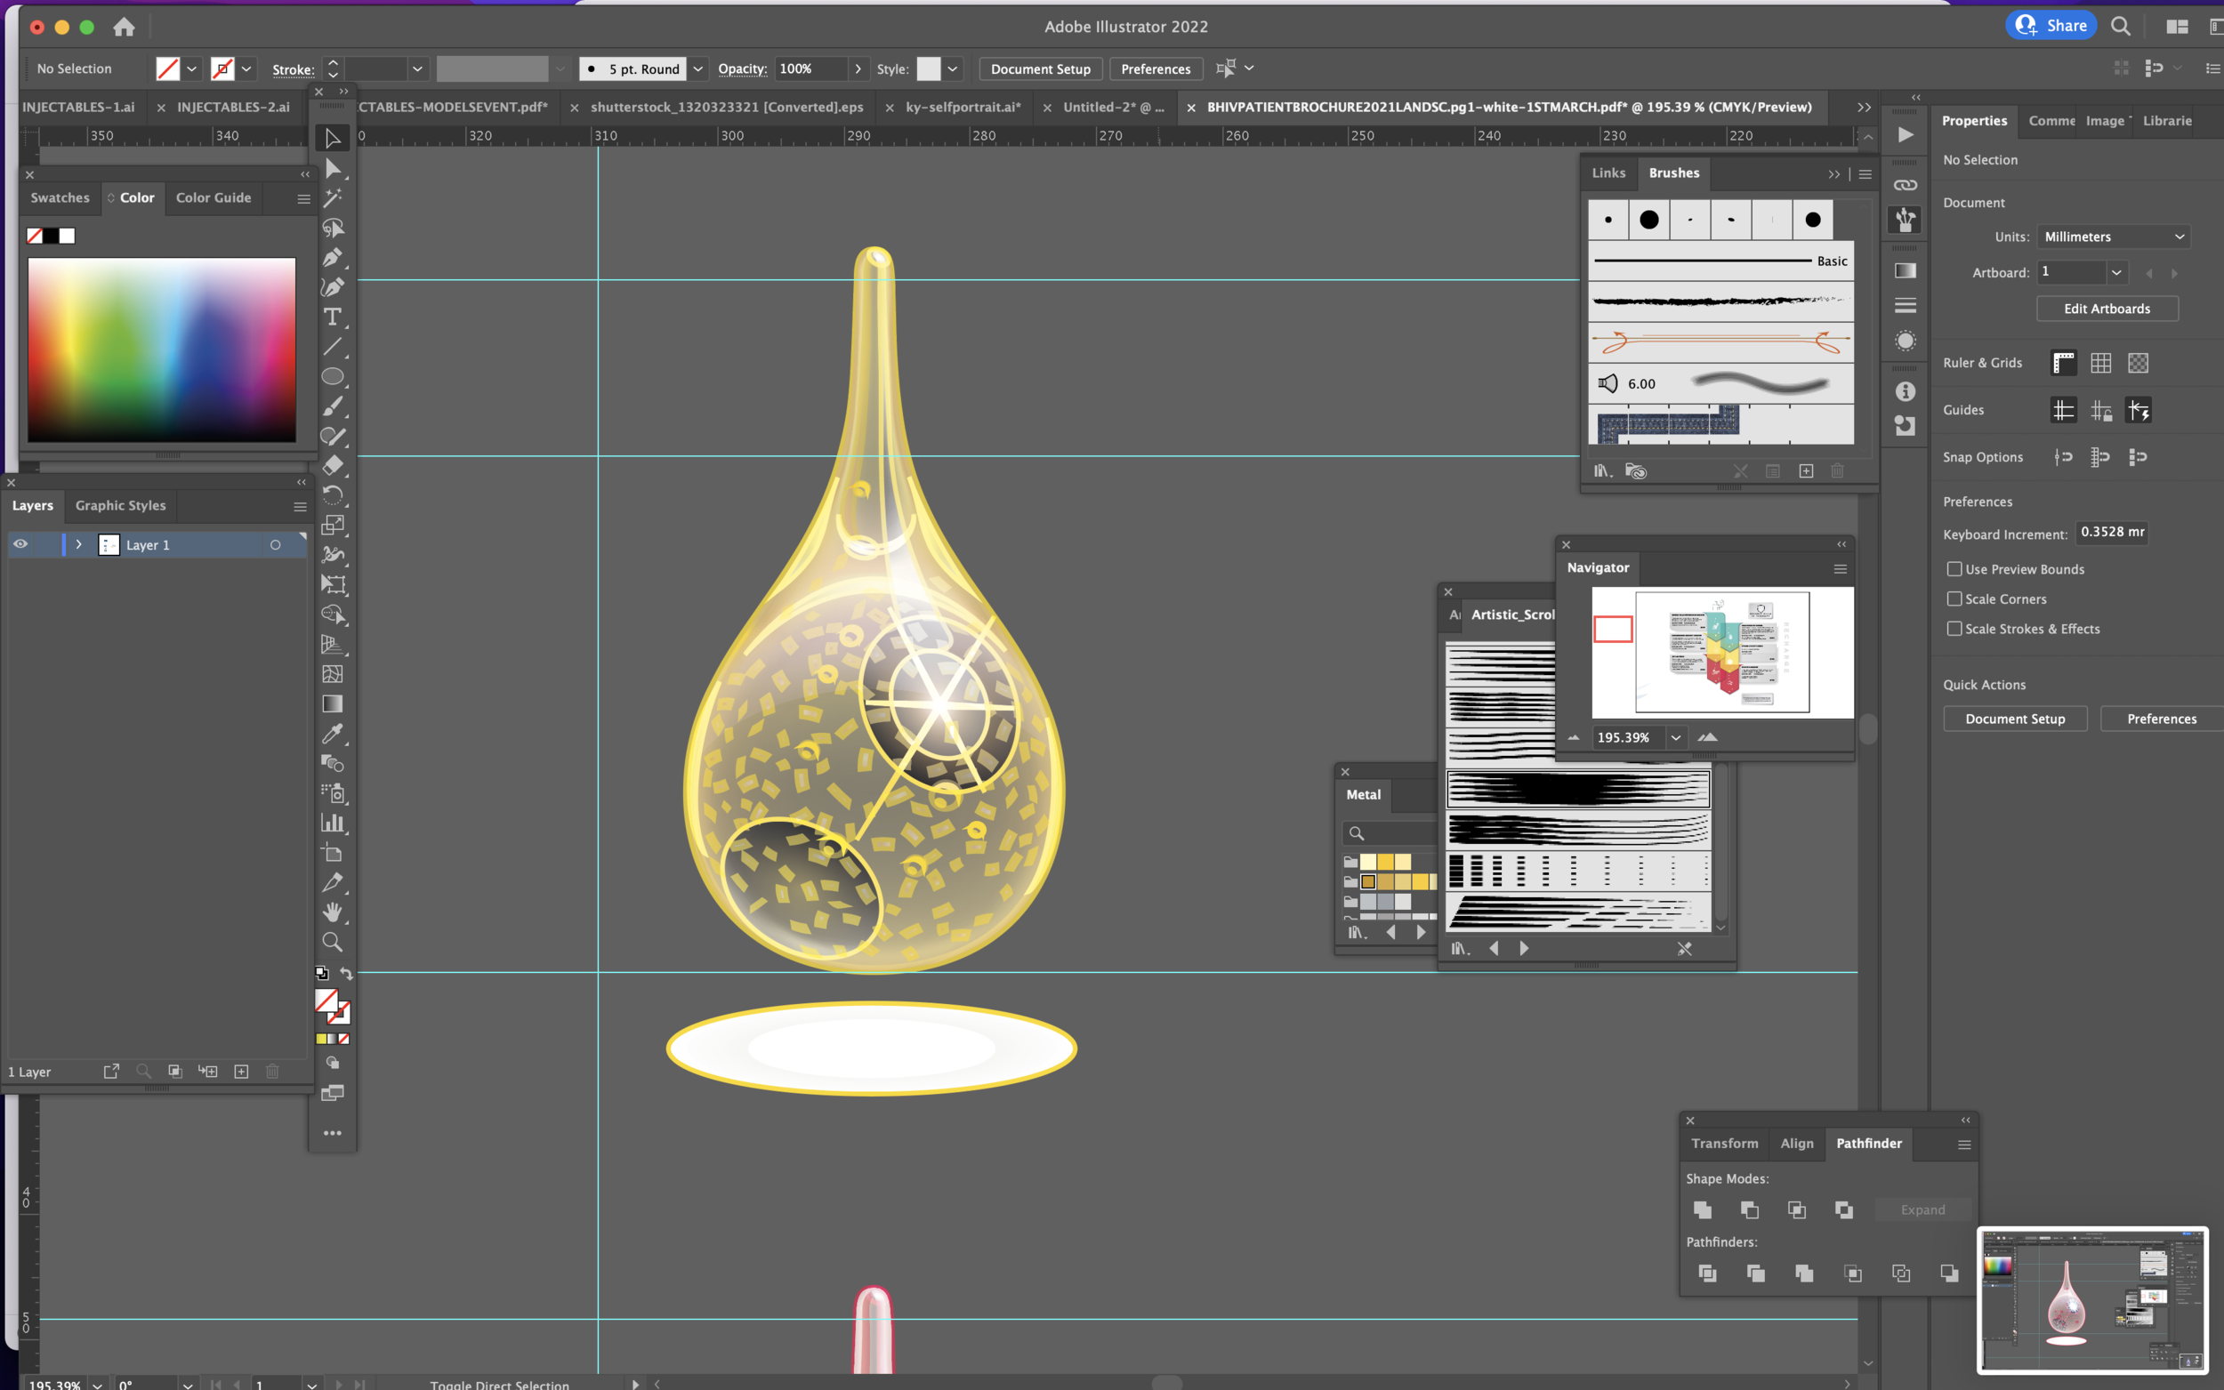Select the Hand tool
Image resolution: width=2224 pixels, height=1390 pixels.
tap(333, 912)
